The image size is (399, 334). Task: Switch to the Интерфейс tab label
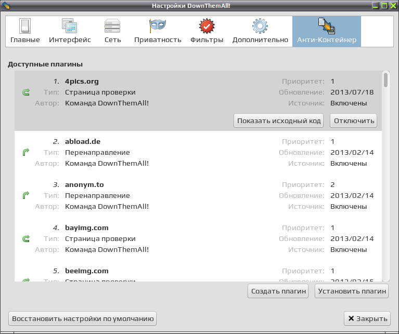70,40
